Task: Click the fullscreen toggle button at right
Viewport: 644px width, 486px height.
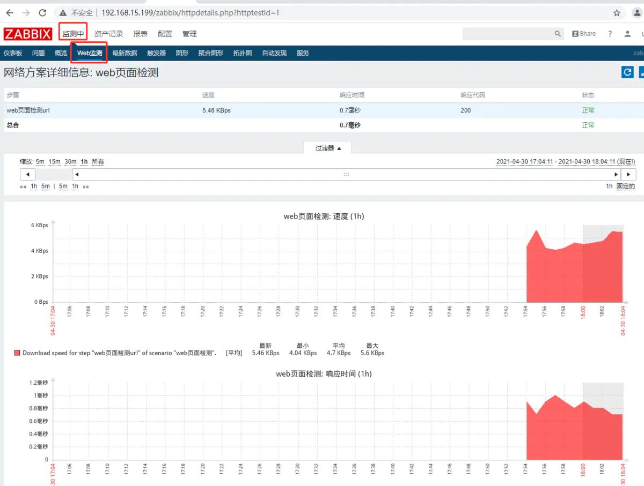Action: click(641, 72)
